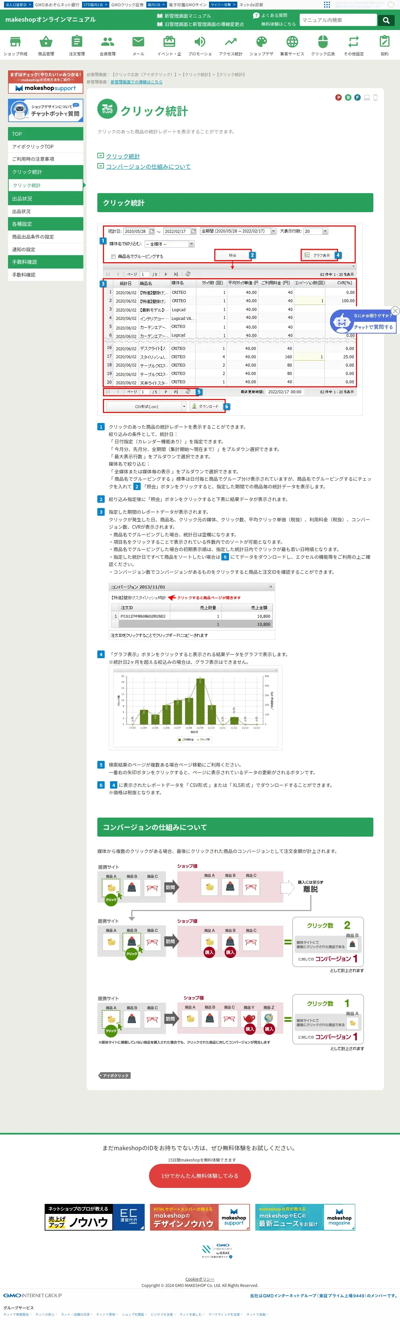The image size is (400, 1330).
Task: Jump to コンバージョンの仕組みについて anchor link
Action: 148,166
